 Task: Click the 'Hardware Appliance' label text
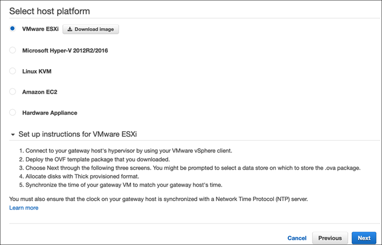(x=50, y=112)
